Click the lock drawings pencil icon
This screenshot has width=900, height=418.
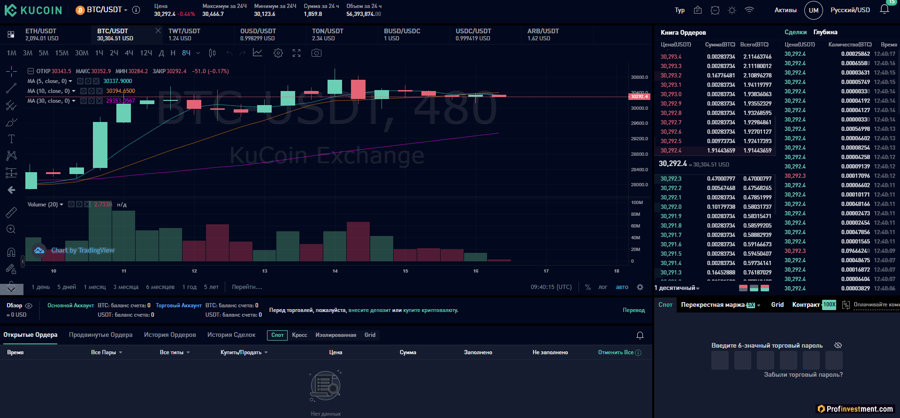(x=11, y=269)
